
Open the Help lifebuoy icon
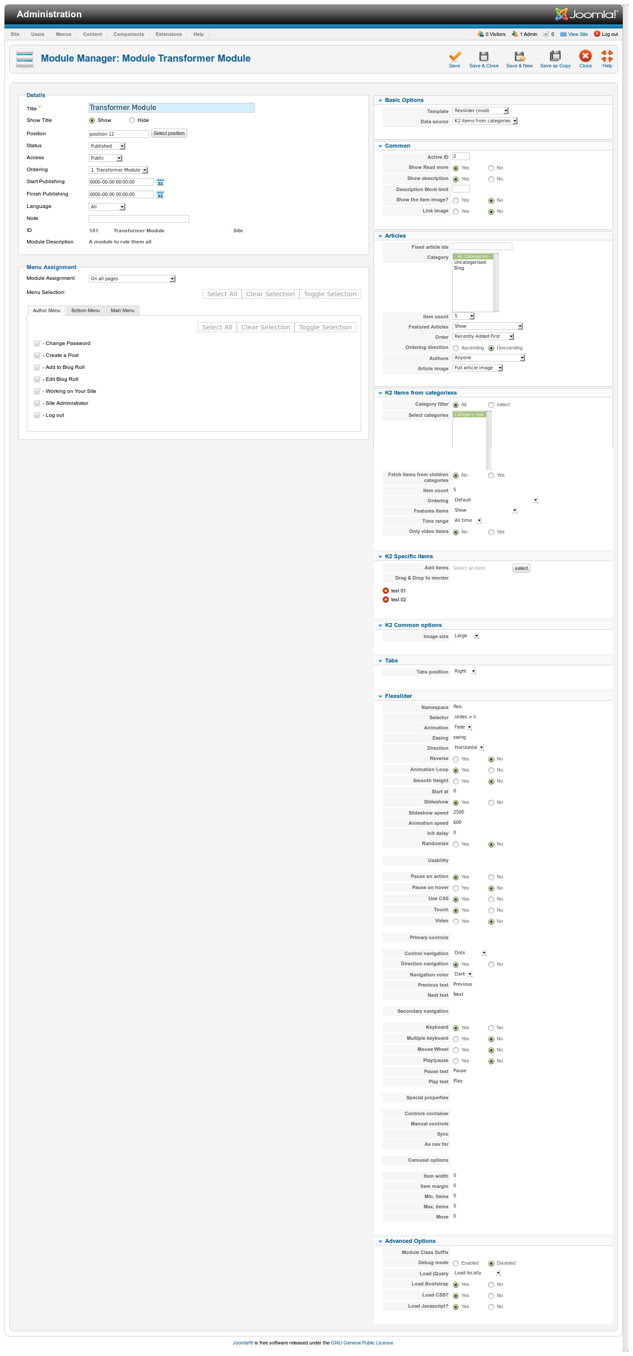pyautogui.click(x=607, y=56)
